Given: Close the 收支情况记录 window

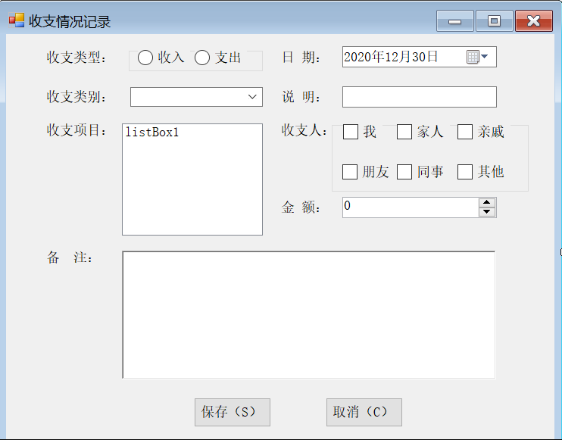Looking at the screenshot, I should pyautogui.click(x=534, y=21).
